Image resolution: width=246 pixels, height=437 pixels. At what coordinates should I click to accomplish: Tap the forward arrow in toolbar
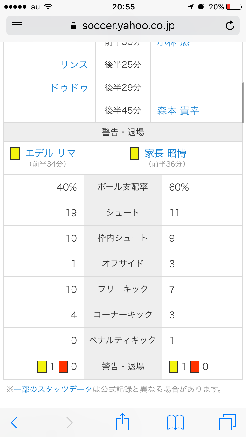(x=69, y=423)
